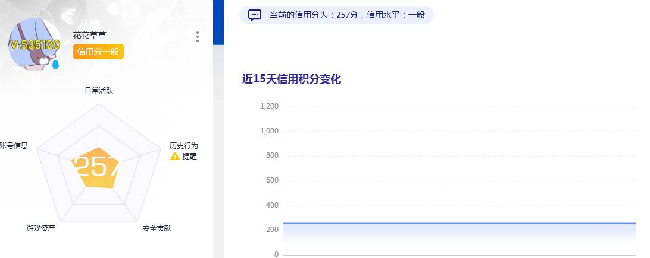The height and width of the screenshot is (258, 650).
Task: Click the 历史行为 radar axis label
Action: [x=184, y=145]
